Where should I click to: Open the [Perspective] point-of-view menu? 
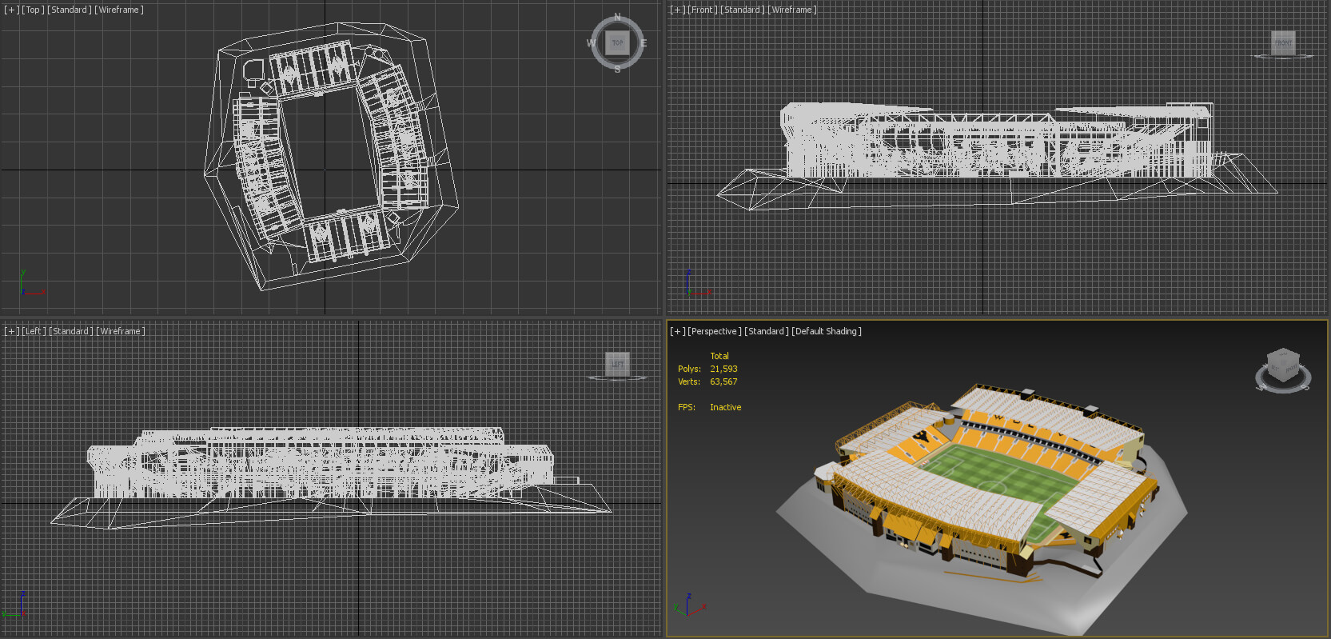715,331
